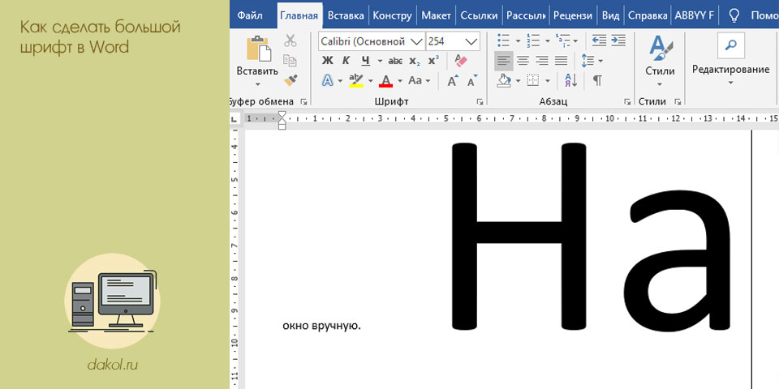Increase font size button
Viewport: 779px width, 389px height.
coord(453,80)
